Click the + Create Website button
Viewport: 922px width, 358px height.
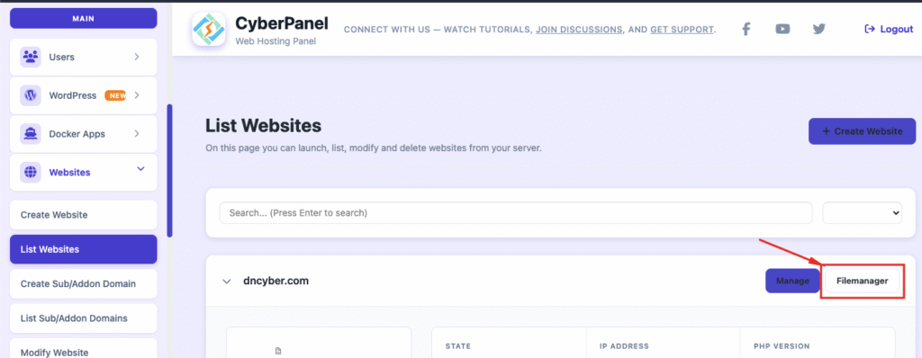coord(862,131)
